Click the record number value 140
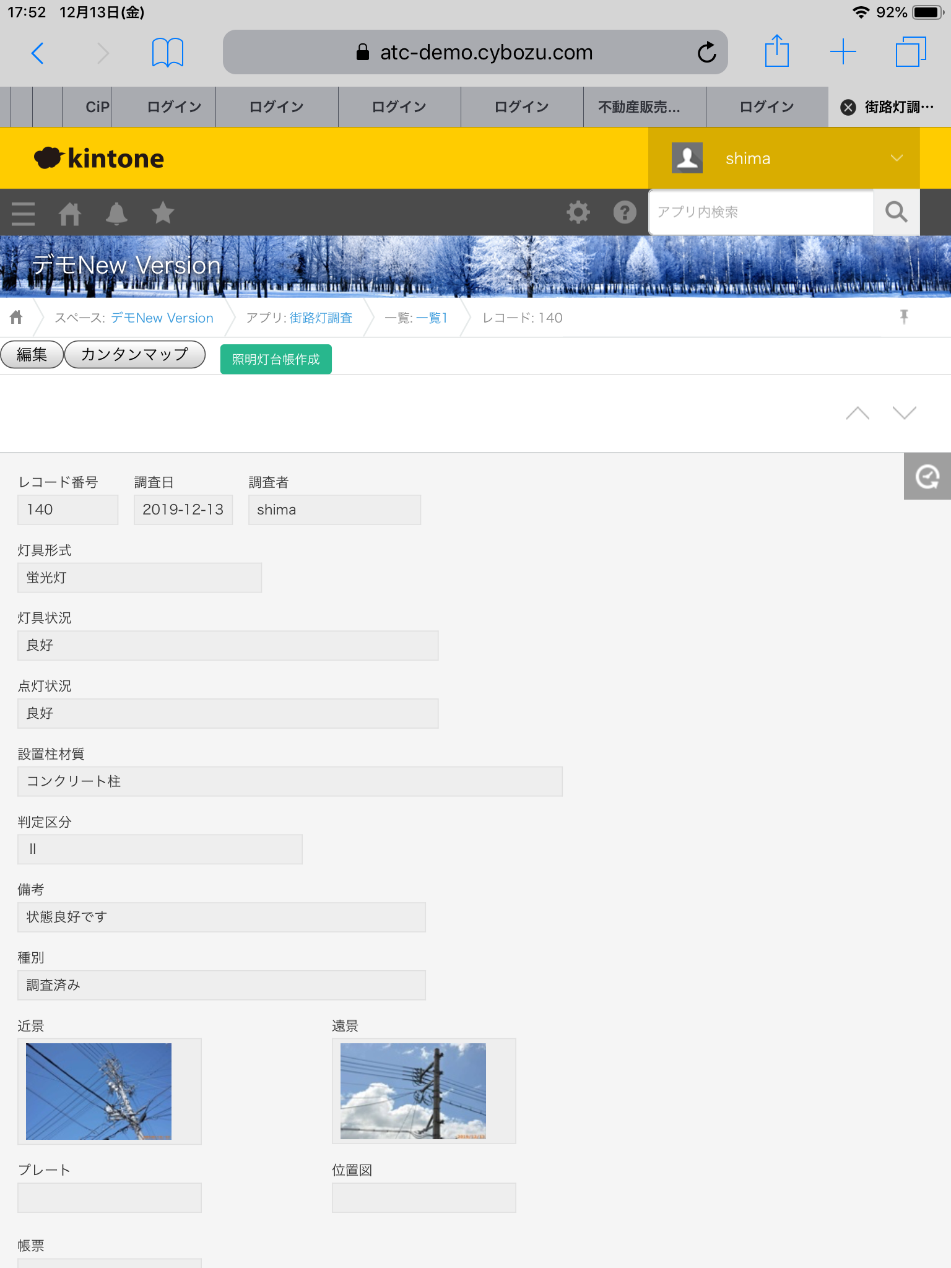 (x=67, y=510)
